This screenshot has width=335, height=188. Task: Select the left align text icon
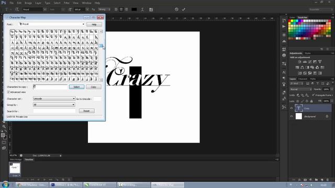pyautogui.click(x=116, y=9)
